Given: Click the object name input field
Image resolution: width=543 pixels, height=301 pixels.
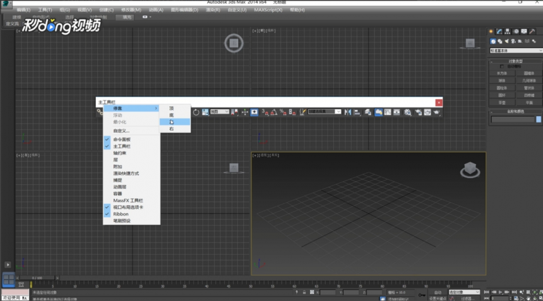Looking at the screenshot, I should (513, 119).
